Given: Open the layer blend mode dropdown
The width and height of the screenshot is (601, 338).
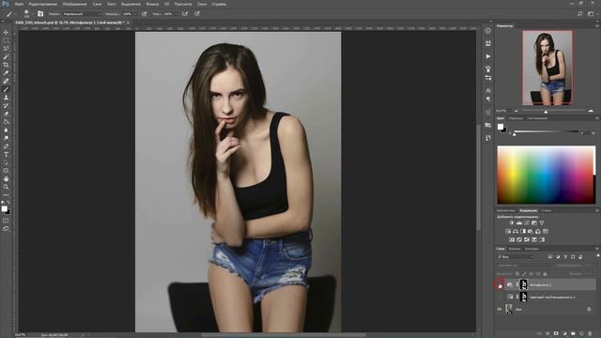Looking at the screenshot, I should [x=524, y=265].
